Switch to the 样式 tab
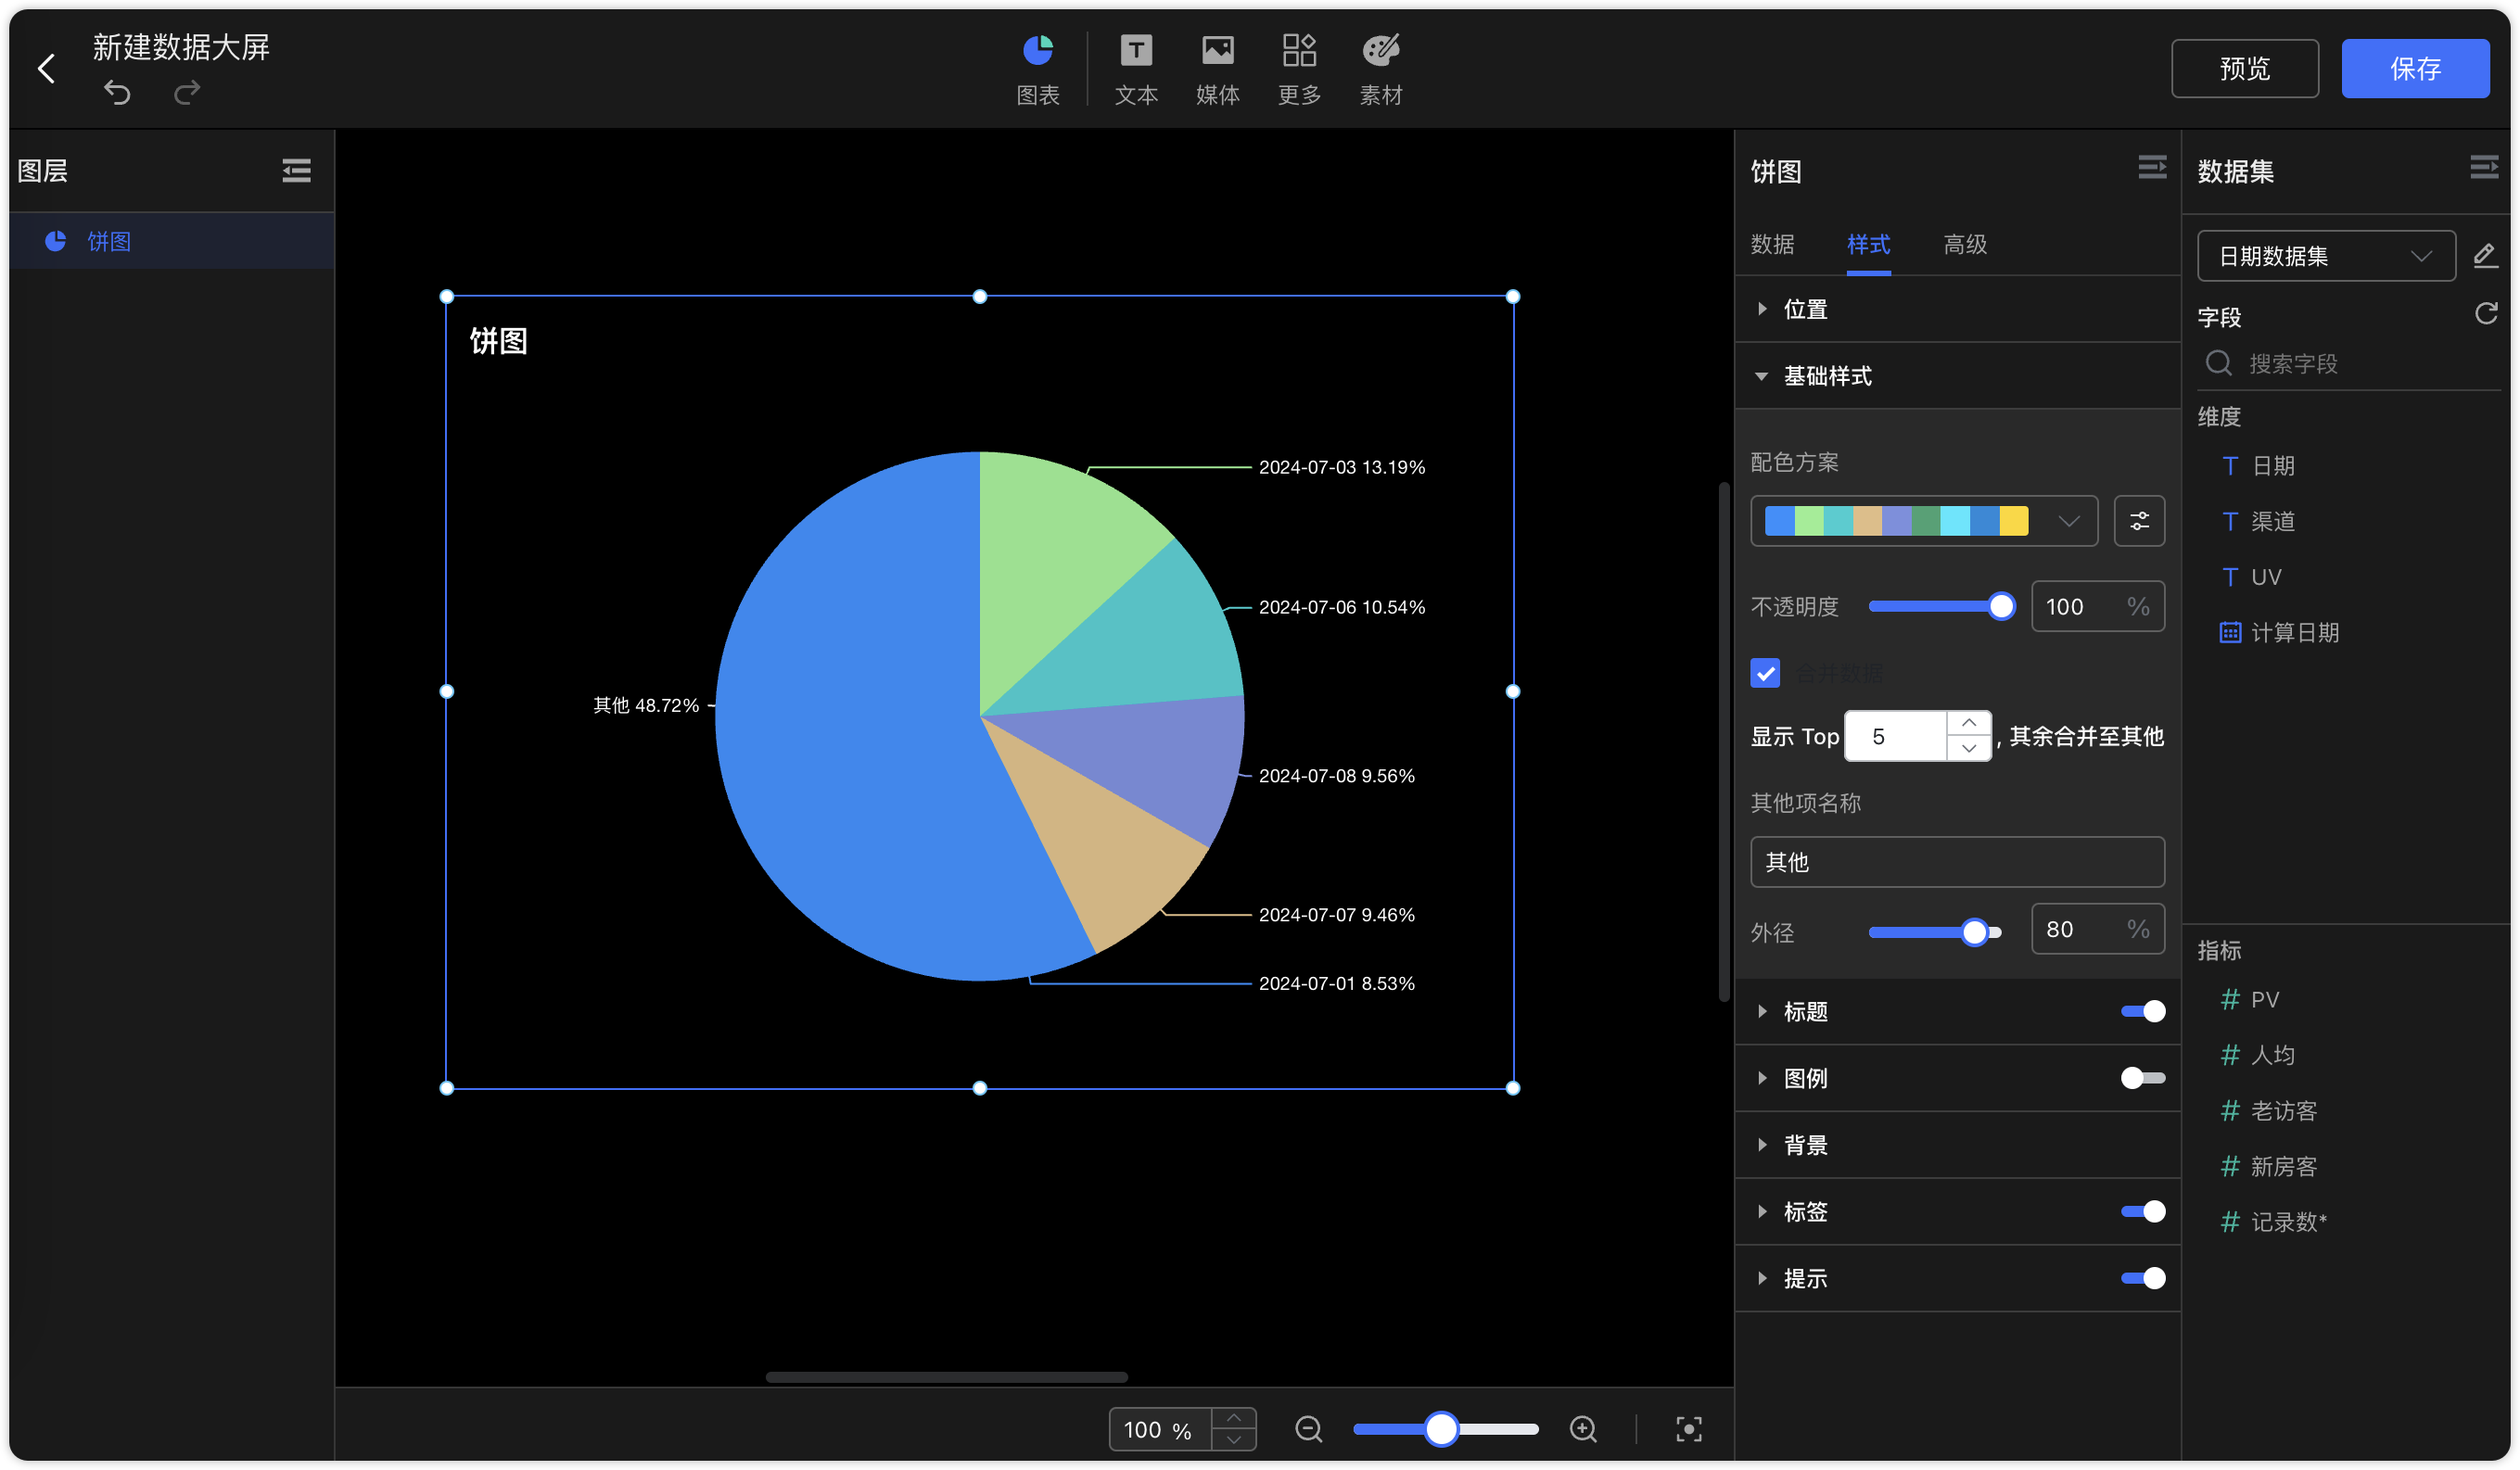The image size is (2520, 1470). click(1868, 244)
